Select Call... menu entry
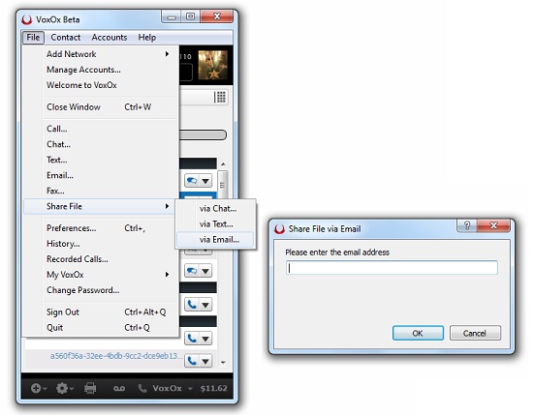533x415 pixels. pos(101,129)
